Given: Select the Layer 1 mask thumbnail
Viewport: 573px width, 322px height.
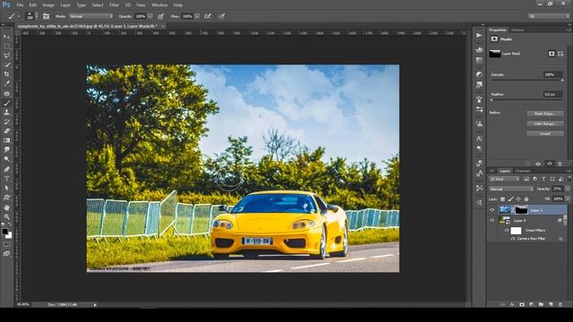Looking at the screenshot, I should (x=521, y=210).
